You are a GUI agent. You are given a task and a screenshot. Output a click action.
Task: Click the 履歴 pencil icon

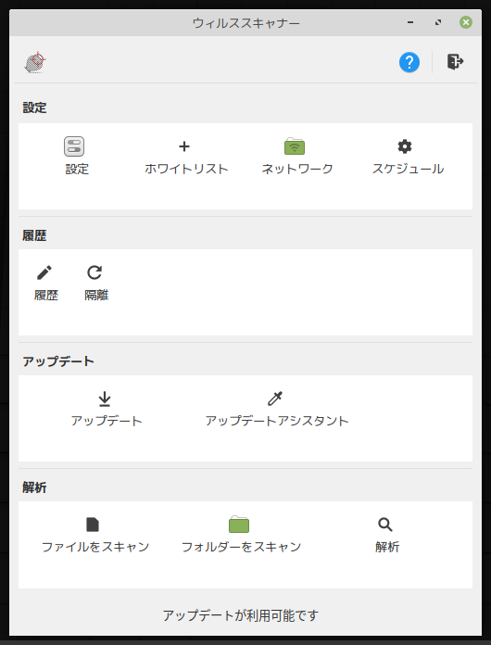click(x=44, y=272)
